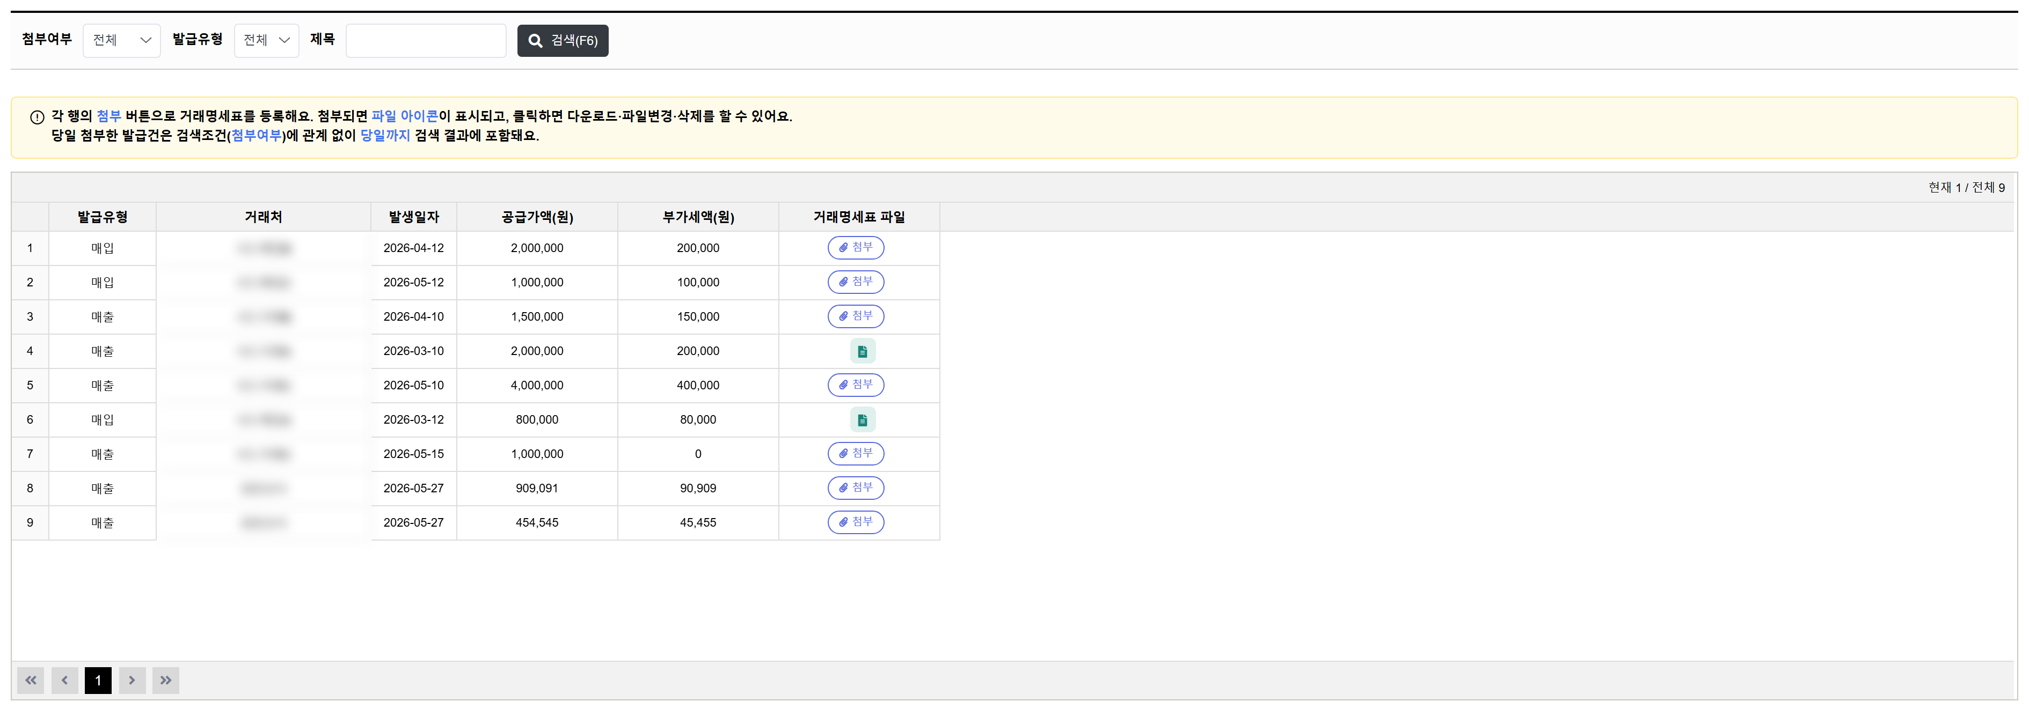Screen dimensions: 2029x709
Task: Click the supply amount 454,545
Action: click(x=537, y=522)
